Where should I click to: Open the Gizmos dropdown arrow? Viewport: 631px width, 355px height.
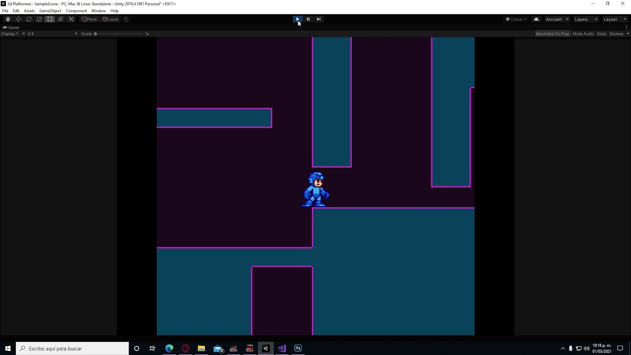(628, 34)
